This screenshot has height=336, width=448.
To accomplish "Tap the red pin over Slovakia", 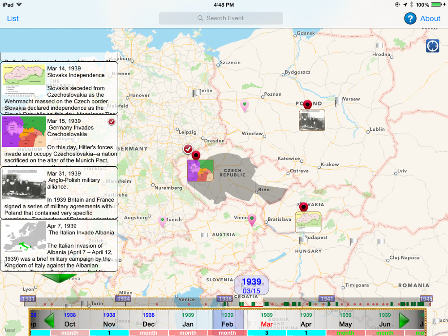I will pyautogui.click(x=303, y=207).
